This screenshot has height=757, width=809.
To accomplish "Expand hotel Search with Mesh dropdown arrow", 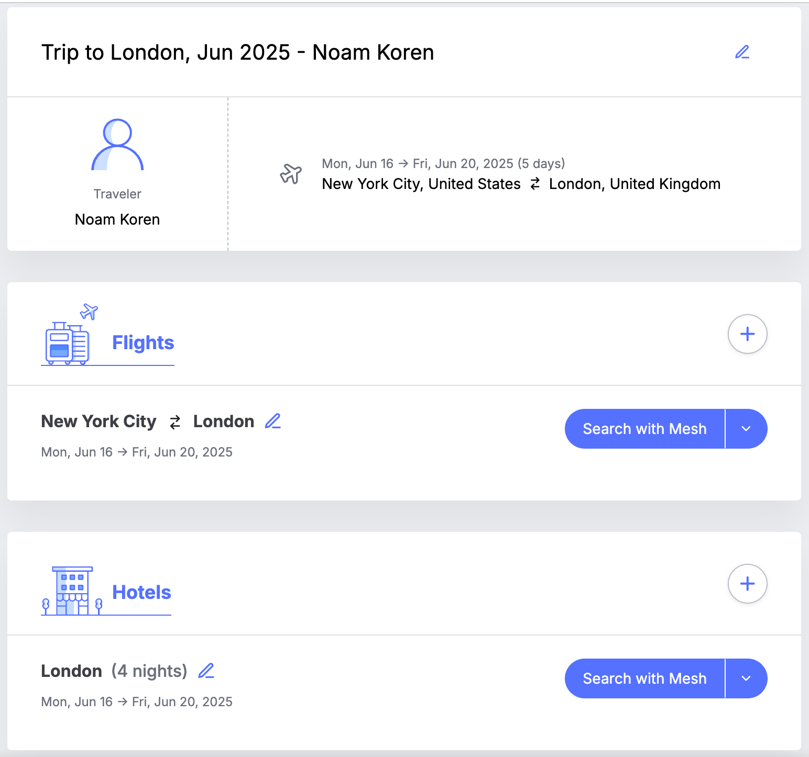I will pyautogui.click(x=746, y=678).
